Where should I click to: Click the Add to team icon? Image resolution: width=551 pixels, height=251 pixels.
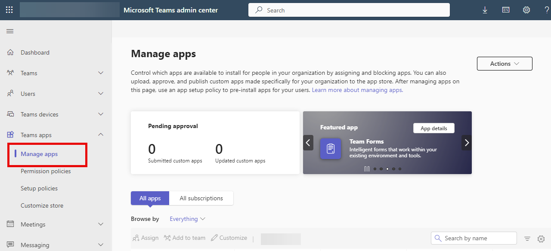[167, 238]
